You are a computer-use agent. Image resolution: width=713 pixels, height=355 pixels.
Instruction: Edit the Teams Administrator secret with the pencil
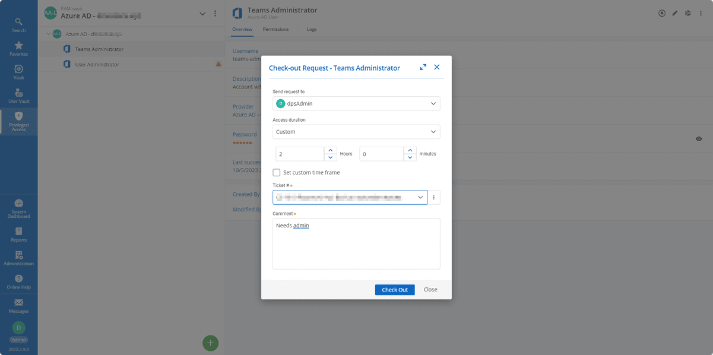[x=674, y=12]
